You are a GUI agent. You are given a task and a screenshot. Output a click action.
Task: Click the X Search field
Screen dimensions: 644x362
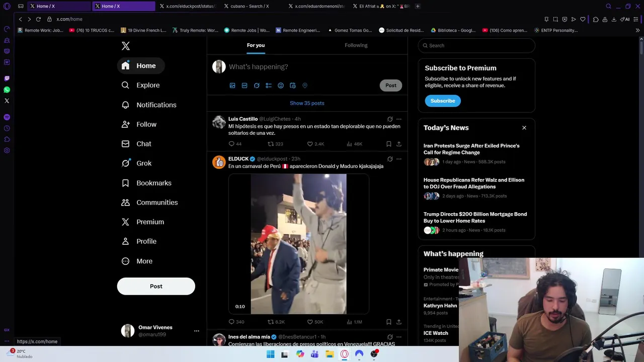pos(476,46)
